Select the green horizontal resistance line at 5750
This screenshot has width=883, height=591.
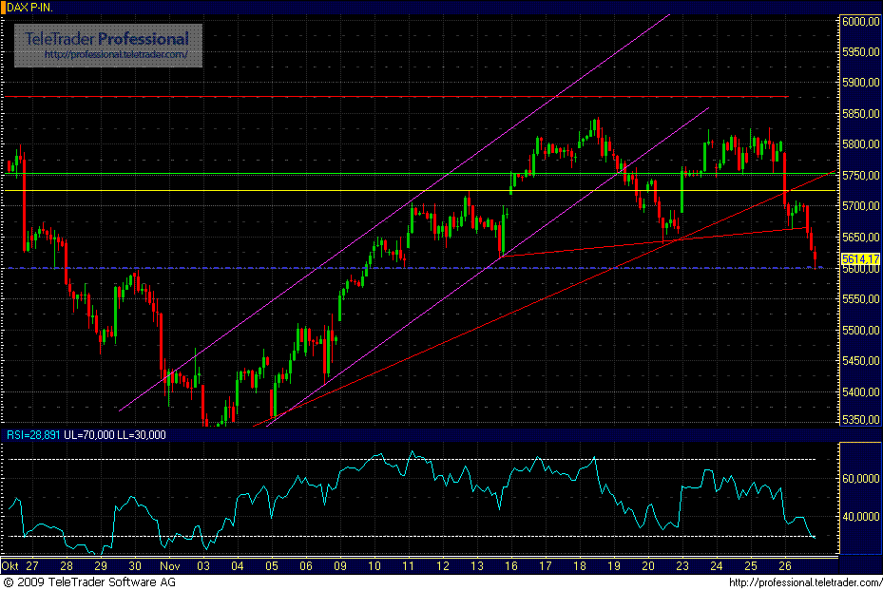(x=380, y=175)
